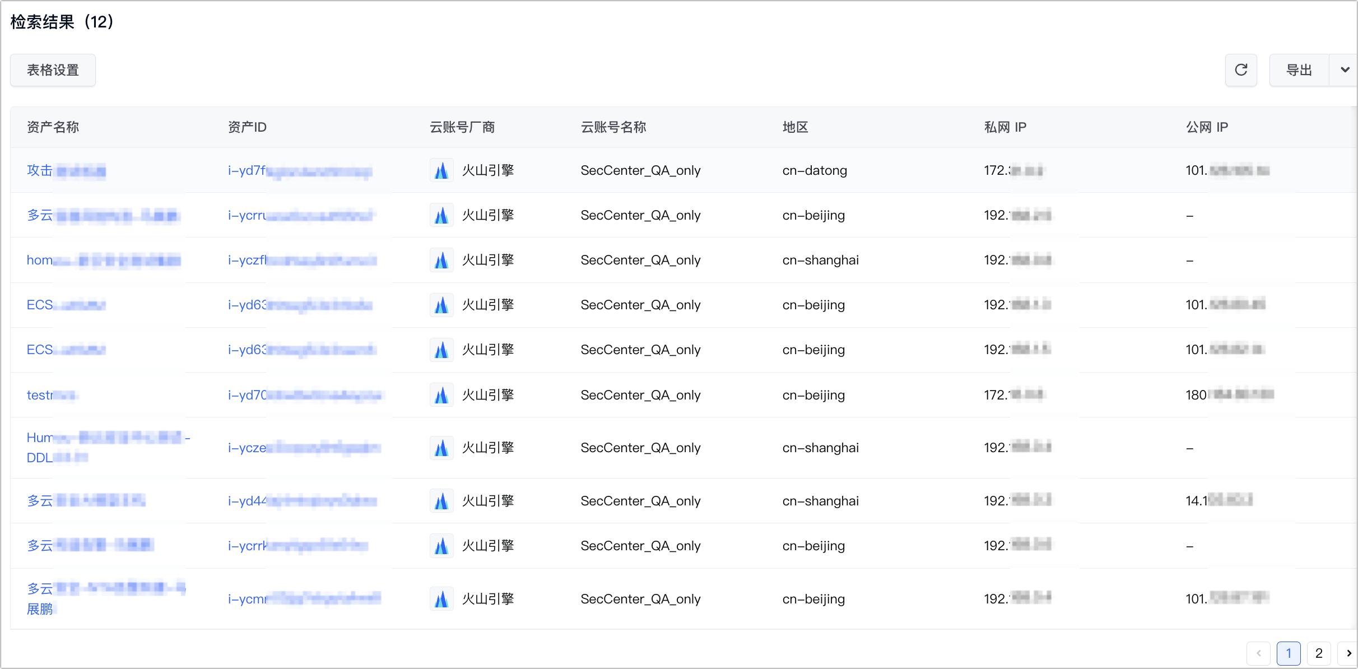Click the cn-shanghai cell in i-yd44 row
1358x669 pixels.
coord(820,501)
